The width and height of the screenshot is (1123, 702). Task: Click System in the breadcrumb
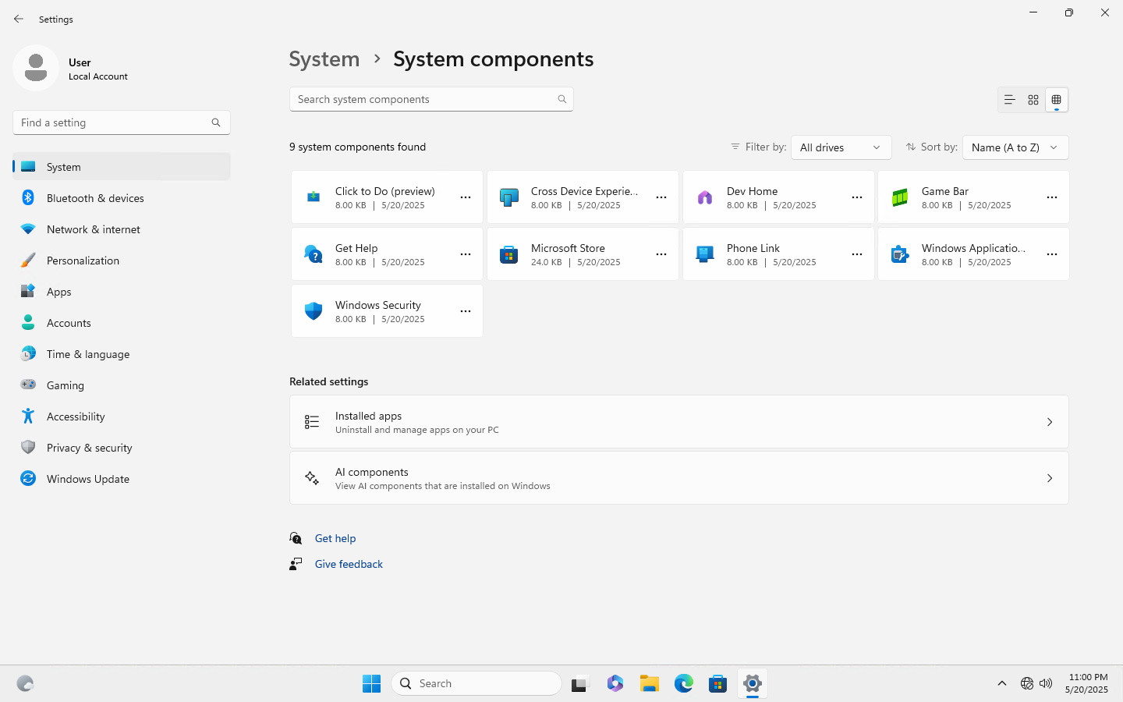[x=324, y=59]
